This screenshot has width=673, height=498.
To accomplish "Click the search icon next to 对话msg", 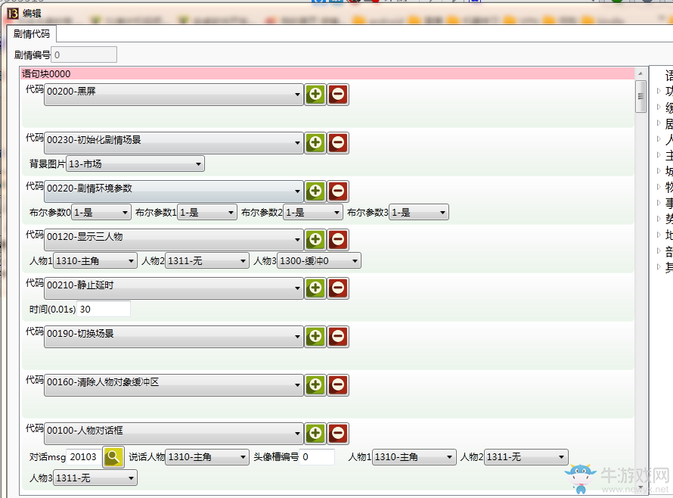I will (113, 457).
